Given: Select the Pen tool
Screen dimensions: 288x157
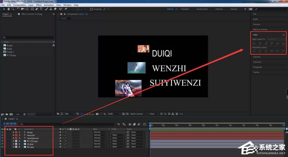Looking at the screenshot, I should (37, 9).
